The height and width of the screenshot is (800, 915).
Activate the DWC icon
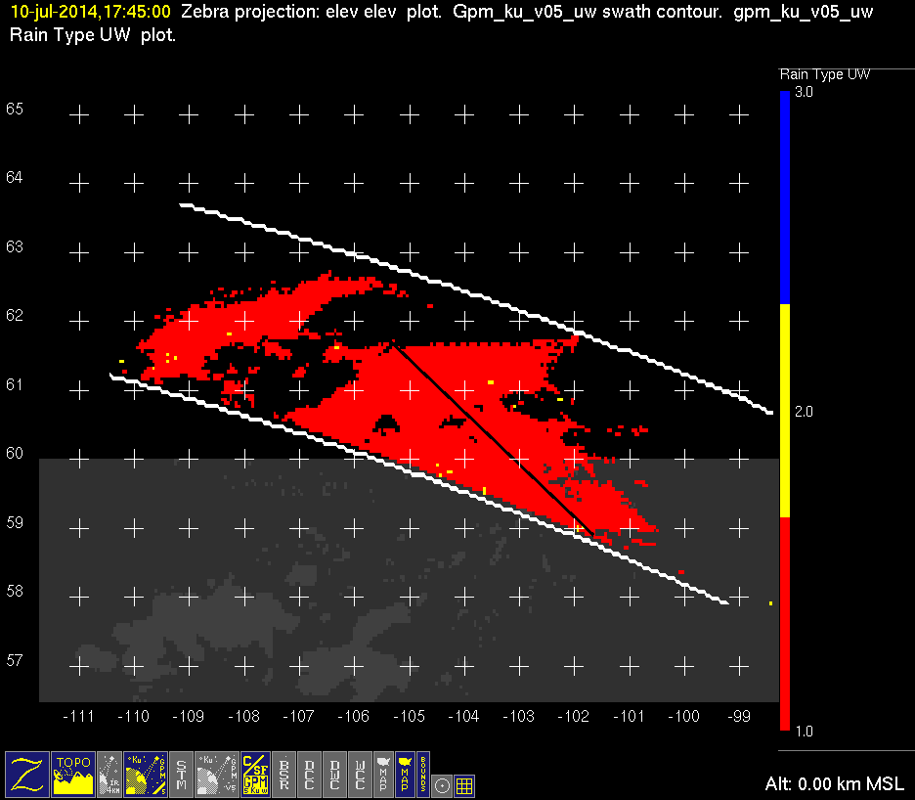[334, 774]
